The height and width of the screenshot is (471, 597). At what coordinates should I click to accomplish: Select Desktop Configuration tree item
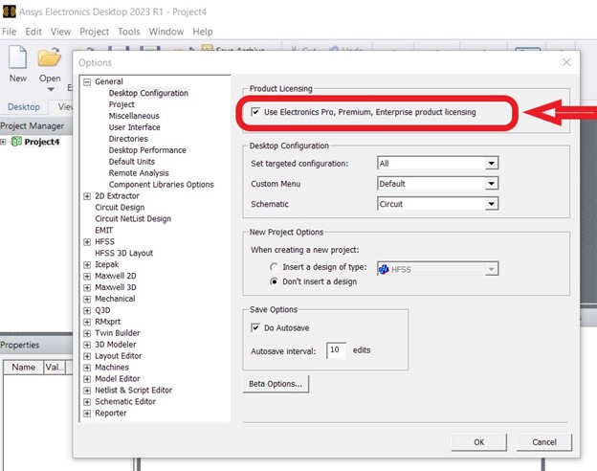pos(148,93)
